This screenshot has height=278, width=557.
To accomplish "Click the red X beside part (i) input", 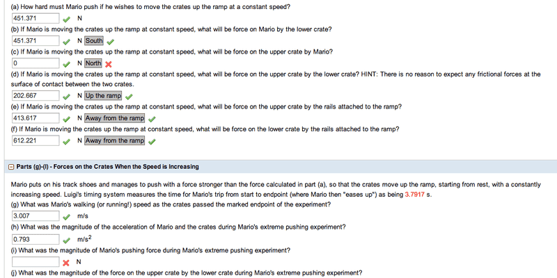I will [66, 262].
